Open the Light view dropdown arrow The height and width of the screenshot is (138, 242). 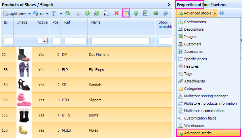[x=29, y=13]
